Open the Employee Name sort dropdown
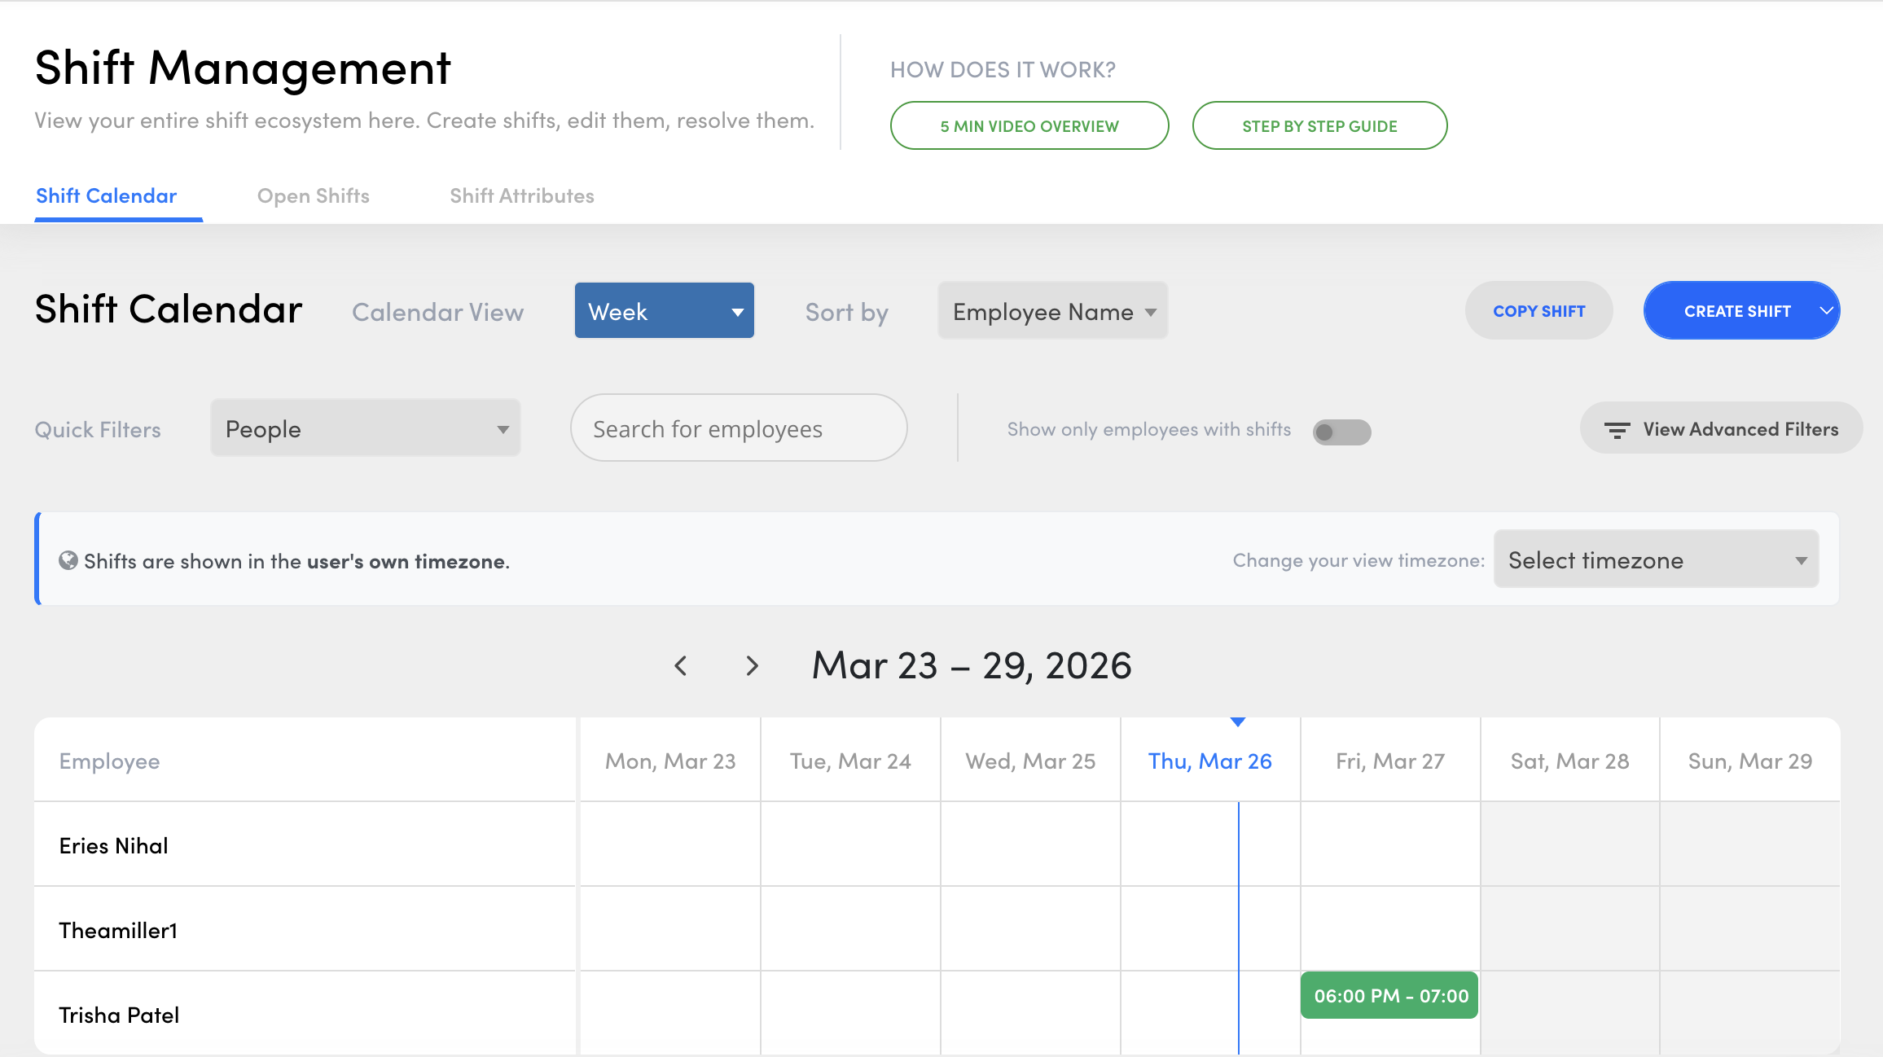This screenshot has width=1883, height=1057. (1052, 312)
